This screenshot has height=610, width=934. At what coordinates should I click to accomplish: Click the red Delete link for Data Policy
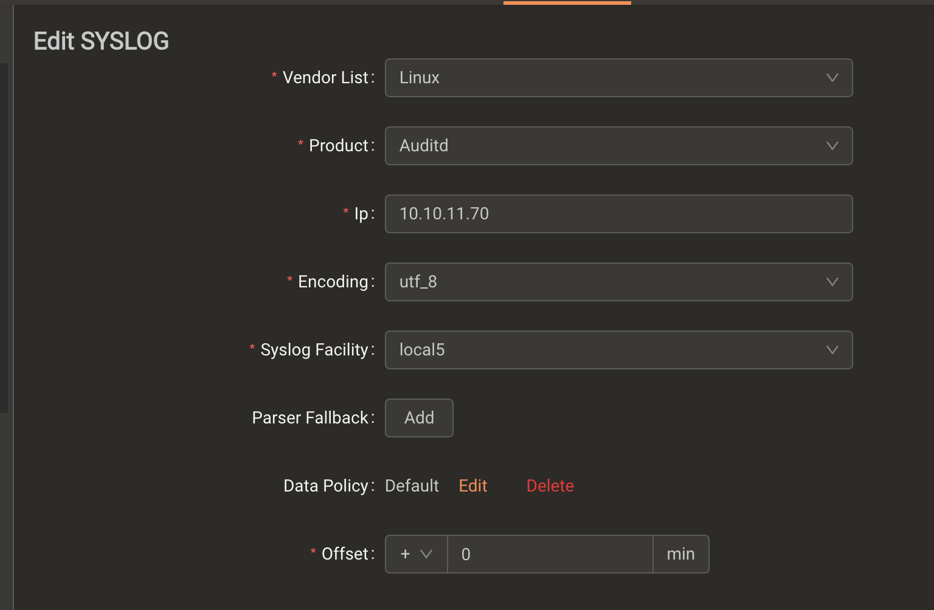pos(550,486)
